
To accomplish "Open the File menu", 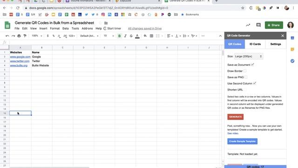I will 17,28.
